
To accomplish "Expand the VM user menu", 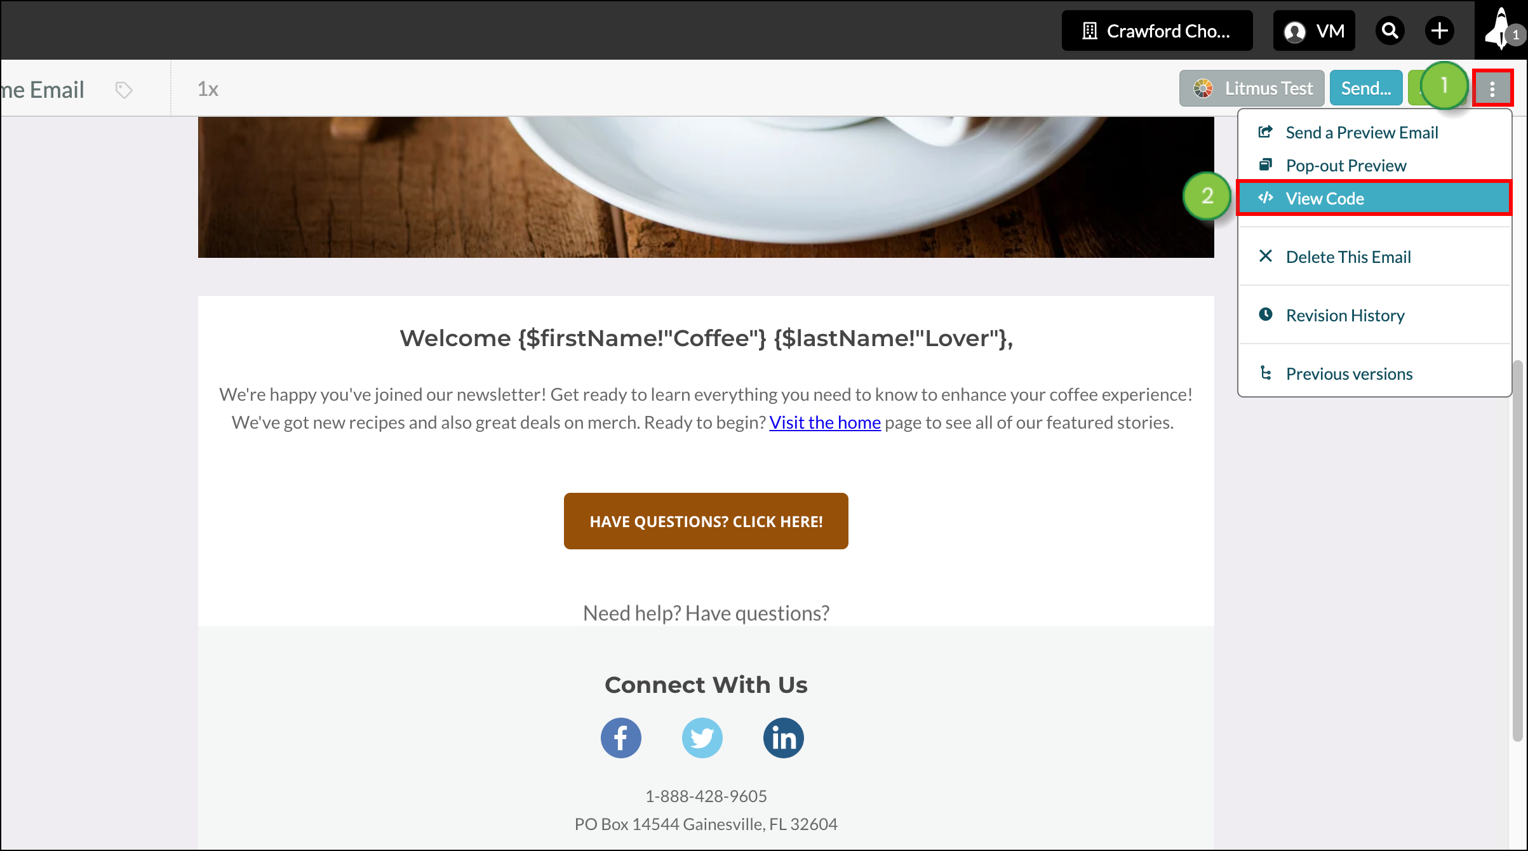I will (1313, 30).
